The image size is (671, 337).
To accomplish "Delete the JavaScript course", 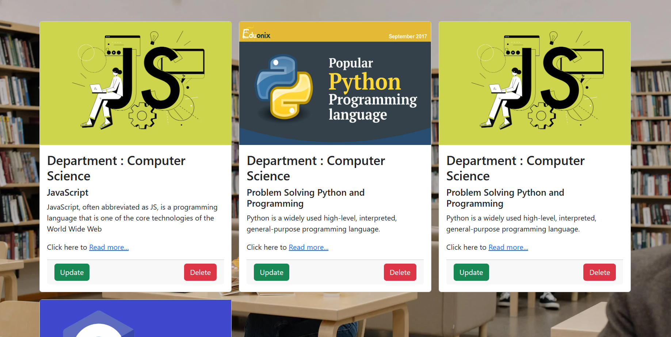I will click(200, 272).
